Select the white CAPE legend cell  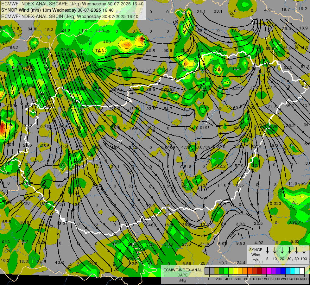pyautogui.click(x=302, y=271)
